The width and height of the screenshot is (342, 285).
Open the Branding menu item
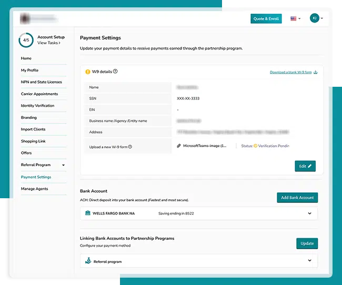pyautogui.click(x=29, y=118)
